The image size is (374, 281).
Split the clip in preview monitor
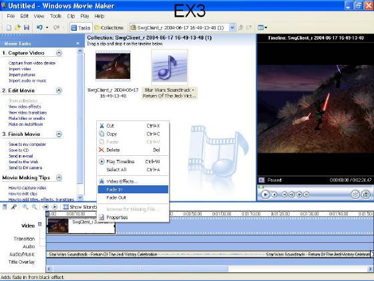point(355,194)
